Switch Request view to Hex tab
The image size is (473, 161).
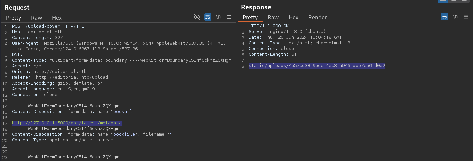click(x=57, y=18)
